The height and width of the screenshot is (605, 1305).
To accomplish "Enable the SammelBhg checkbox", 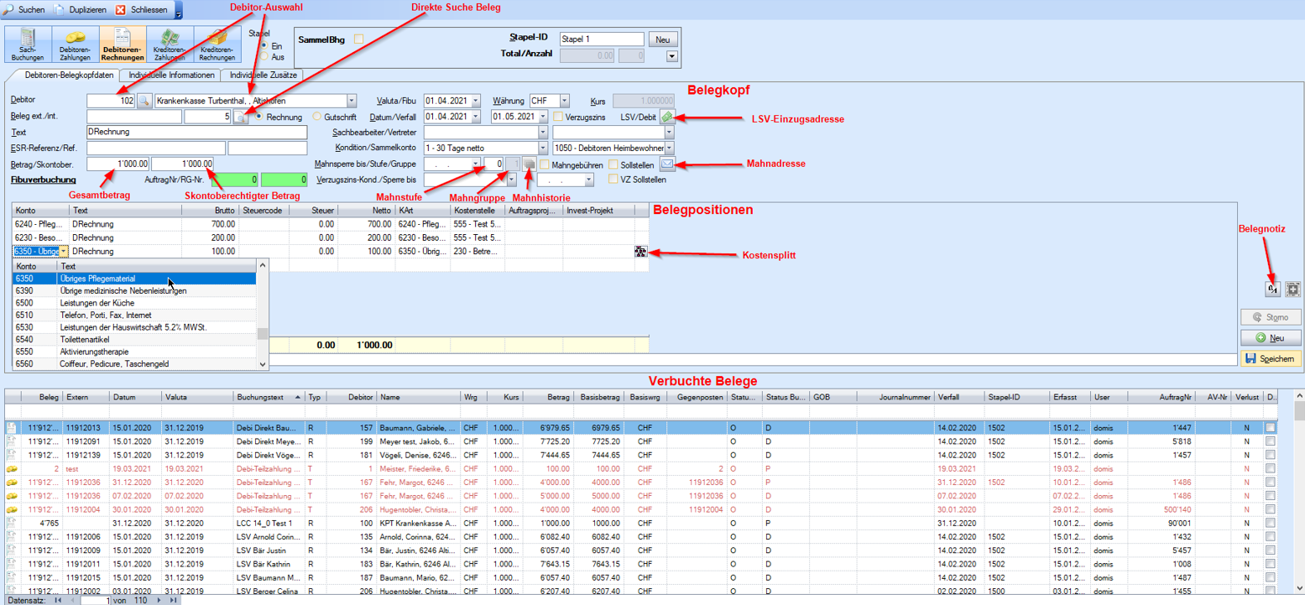I will tap(359, 39).
